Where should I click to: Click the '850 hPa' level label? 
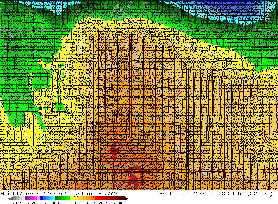56,194
